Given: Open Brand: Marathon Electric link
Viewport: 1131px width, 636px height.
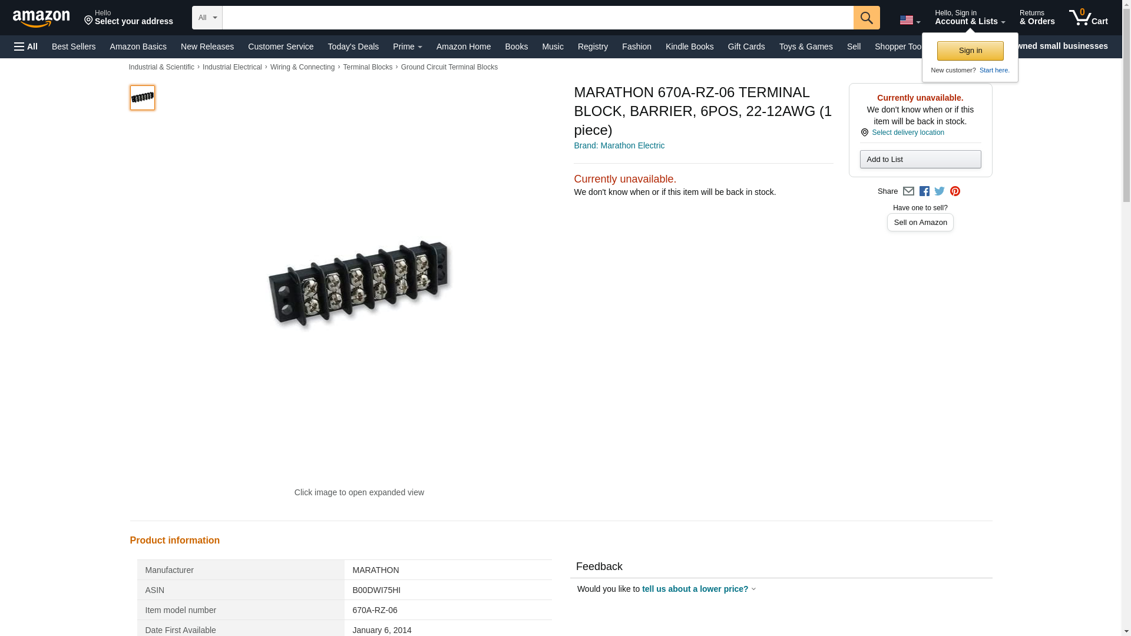Looking at the screenshot, I should (619, 145).
